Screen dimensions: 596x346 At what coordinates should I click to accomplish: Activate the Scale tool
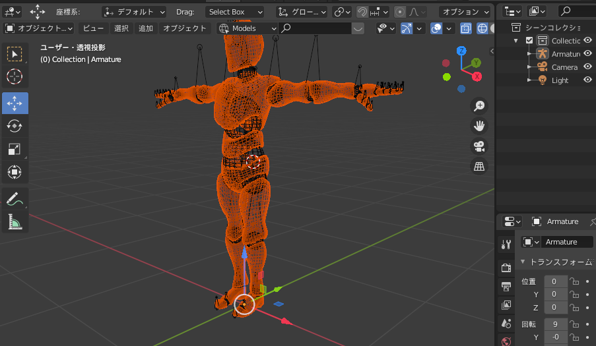[x=15, y=149]
